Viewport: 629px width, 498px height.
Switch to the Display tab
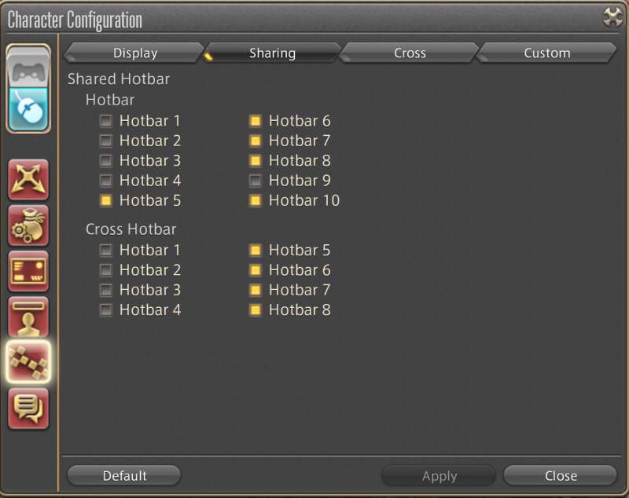click(x=134, y=53)
